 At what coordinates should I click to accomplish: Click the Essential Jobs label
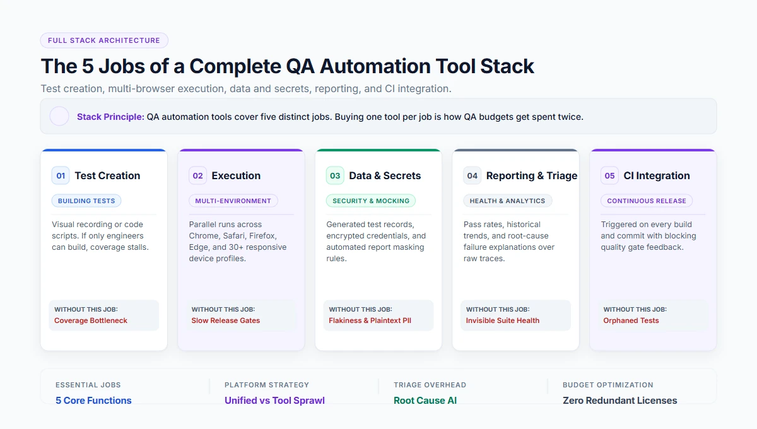tap(88, 385)
